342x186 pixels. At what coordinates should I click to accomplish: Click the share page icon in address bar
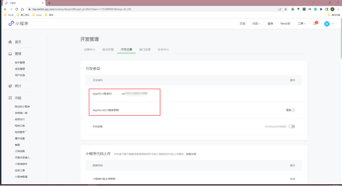280,9
